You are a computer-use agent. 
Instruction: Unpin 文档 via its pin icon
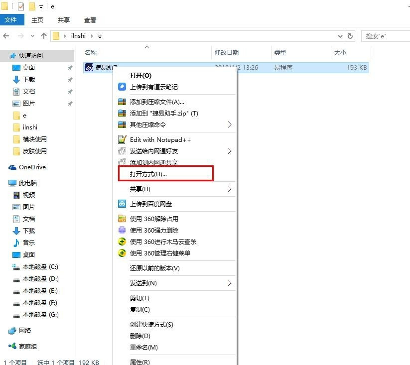(x=70, y=92)
